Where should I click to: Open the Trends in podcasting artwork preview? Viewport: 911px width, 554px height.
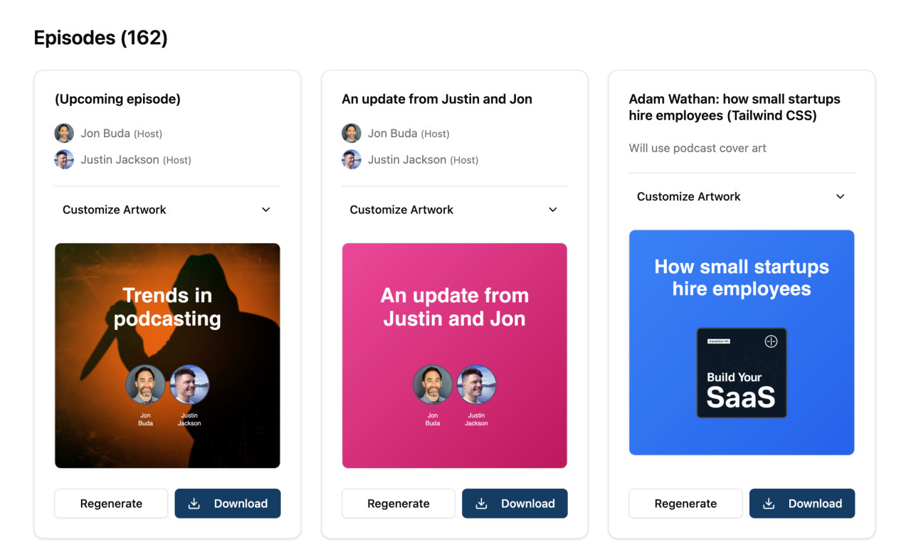click(x=167, y=356)
